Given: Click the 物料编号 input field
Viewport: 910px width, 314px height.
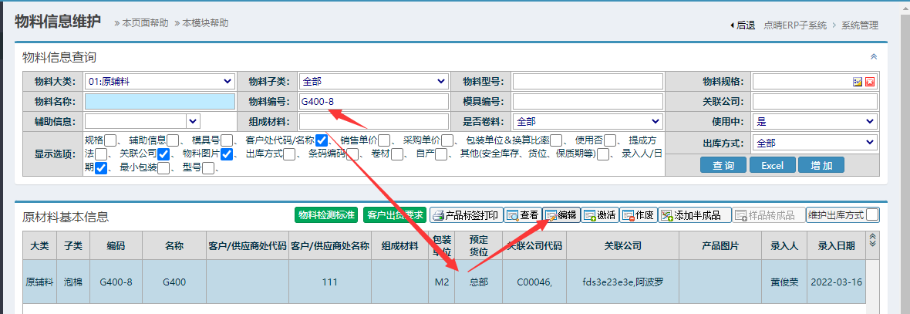Looking at the screenshot, I should tap(373, 102).
